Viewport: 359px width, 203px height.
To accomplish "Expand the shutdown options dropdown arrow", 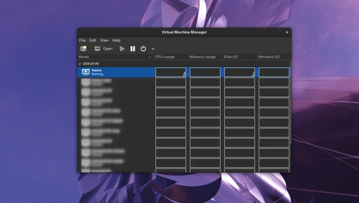I will (153, 49).
